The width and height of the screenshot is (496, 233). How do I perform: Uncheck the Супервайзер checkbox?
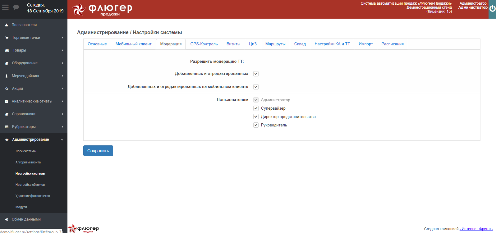pos(256,108)
